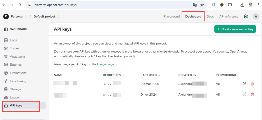Click the '20 mar 2025' date cell
The image size is (262, 120).
(150, 84)
